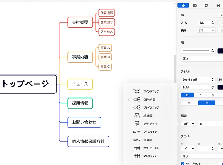This screenshot has width=223, height=165.
Task: Select the お問い合わせ topic node
Action: (x=84, y=122)
